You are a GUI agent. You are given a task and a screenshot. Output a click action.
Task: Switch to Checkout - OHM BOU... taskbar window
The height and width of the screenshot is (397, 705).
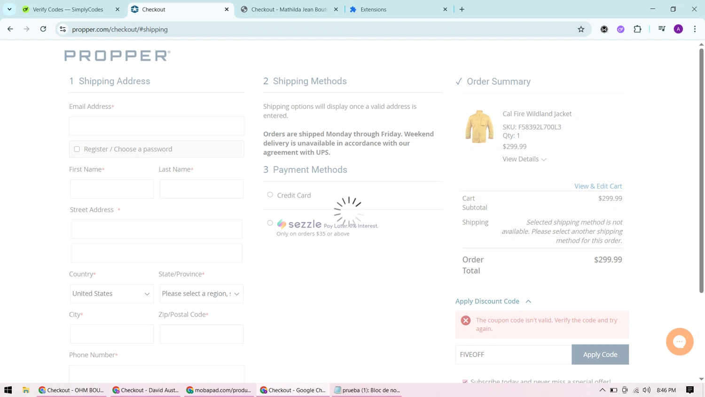(72, 390)
